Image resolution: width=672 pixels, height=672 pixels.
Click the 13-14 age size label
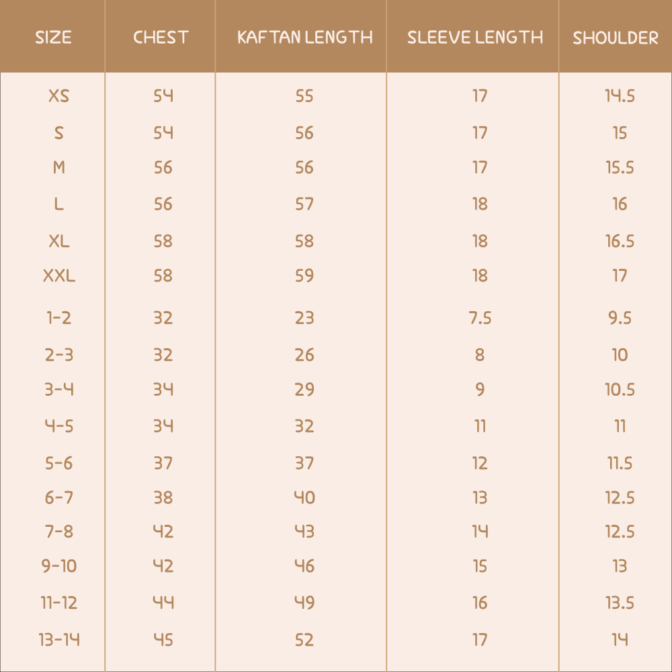click(x=59, y=640)
